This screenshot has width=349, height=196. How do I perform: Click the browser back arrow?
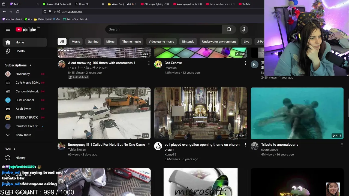coord(4,12)
